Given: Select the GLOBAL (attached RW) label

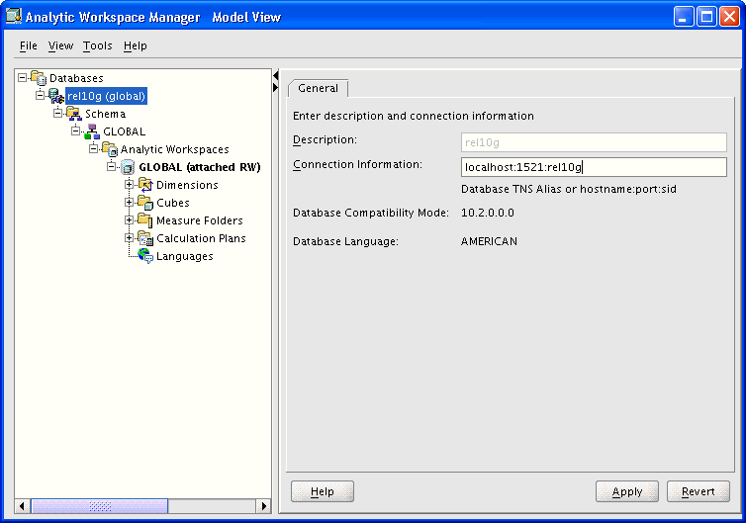Looking at the screenshot, I should point(200,167).
